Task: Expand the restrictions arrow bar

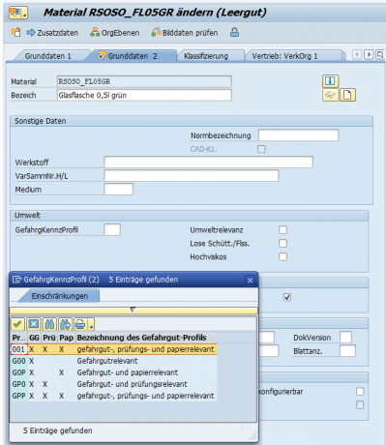Action: (x=134, y=311)
